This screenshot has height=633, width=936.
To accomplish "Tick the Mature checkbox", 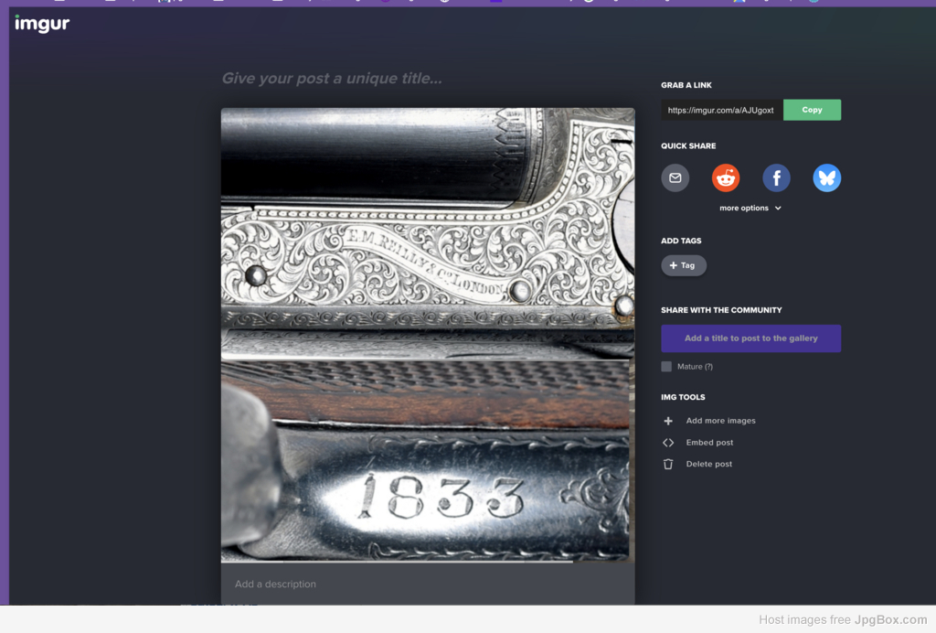I will tap(666, 367).
